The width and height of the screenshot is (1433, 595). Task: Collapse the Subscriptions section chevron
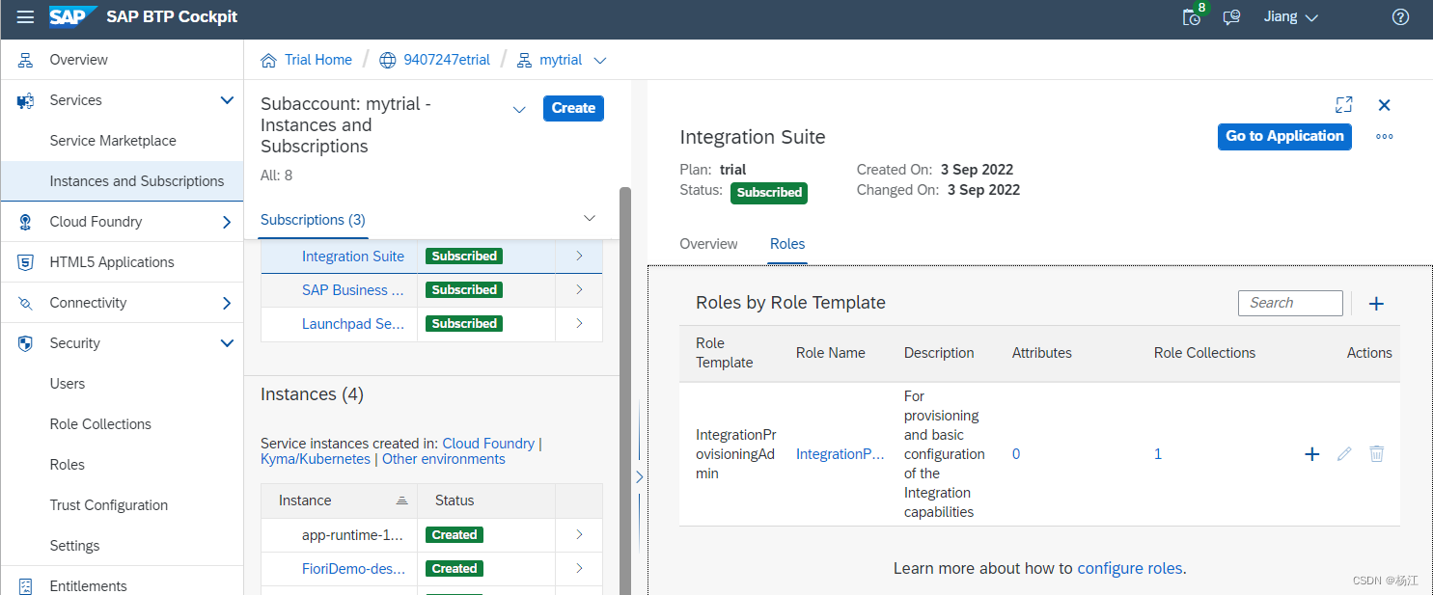(x=590, y=218)
